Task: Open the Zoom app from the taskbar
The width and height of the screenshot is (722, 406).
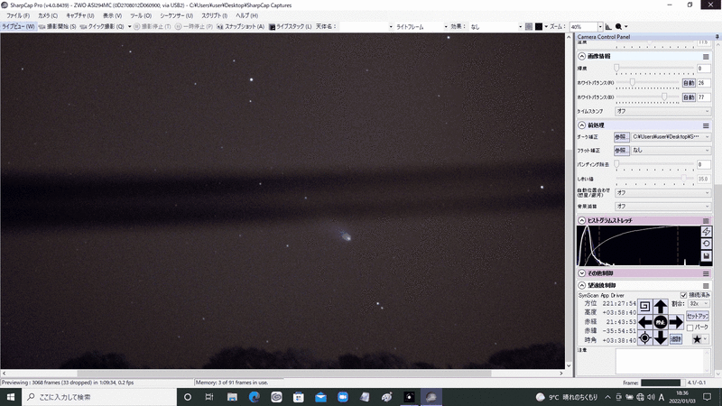Action: (343, 397)
